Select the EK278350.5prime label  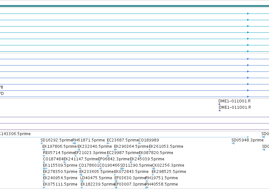click(x=60, y=172)
